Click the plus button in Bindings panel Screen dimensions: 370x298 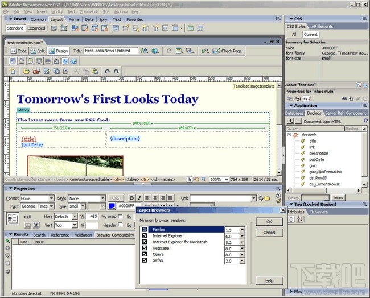[290, 121]
